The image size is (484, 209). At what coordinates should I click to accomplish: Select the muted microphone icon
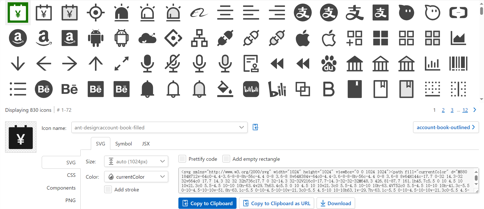[x=173, y=64]
